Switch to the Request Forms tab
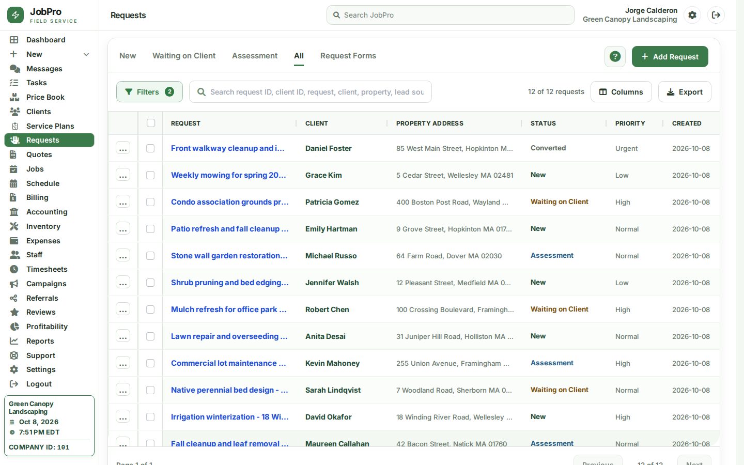The width and height of the screenshot is (744, 465). [348, 56]
